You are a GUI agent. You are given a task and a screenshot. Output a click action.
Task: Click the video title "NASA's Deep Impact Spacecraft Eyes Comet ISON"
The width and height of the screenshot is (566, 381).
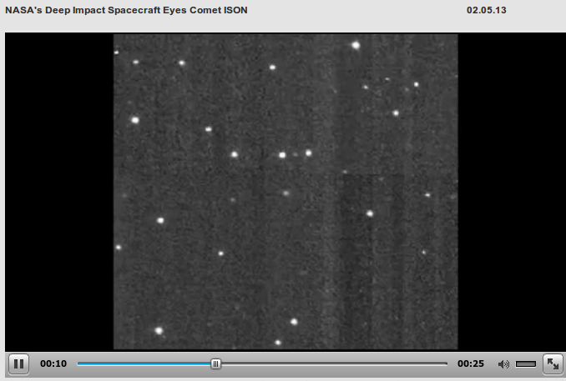pos(126,10)
